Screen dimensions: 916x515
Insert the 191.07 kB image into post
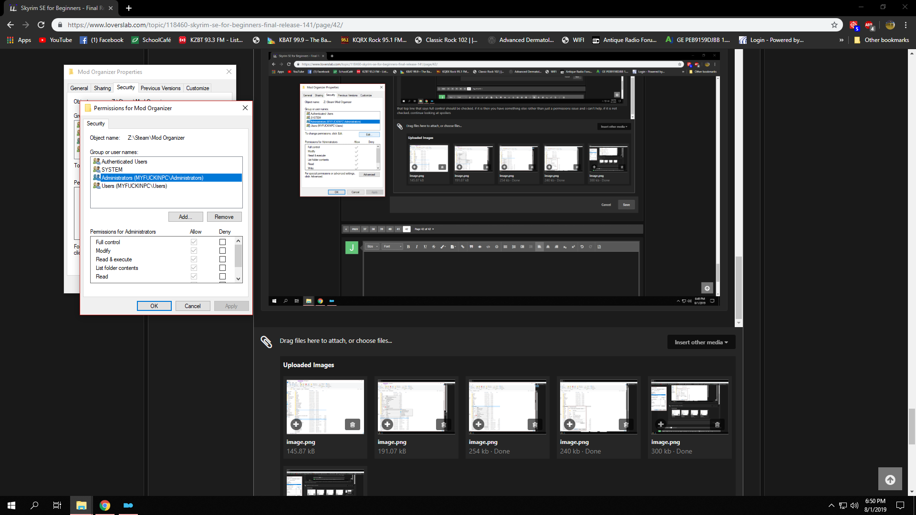point(387,424)
